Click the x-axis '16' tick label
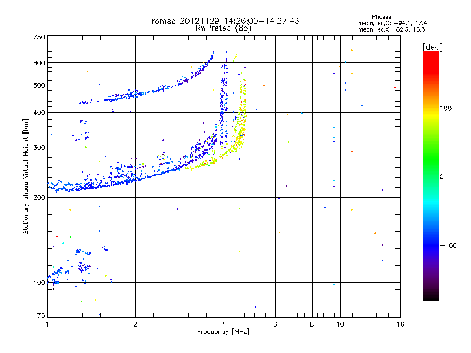 tap(400, 324)
